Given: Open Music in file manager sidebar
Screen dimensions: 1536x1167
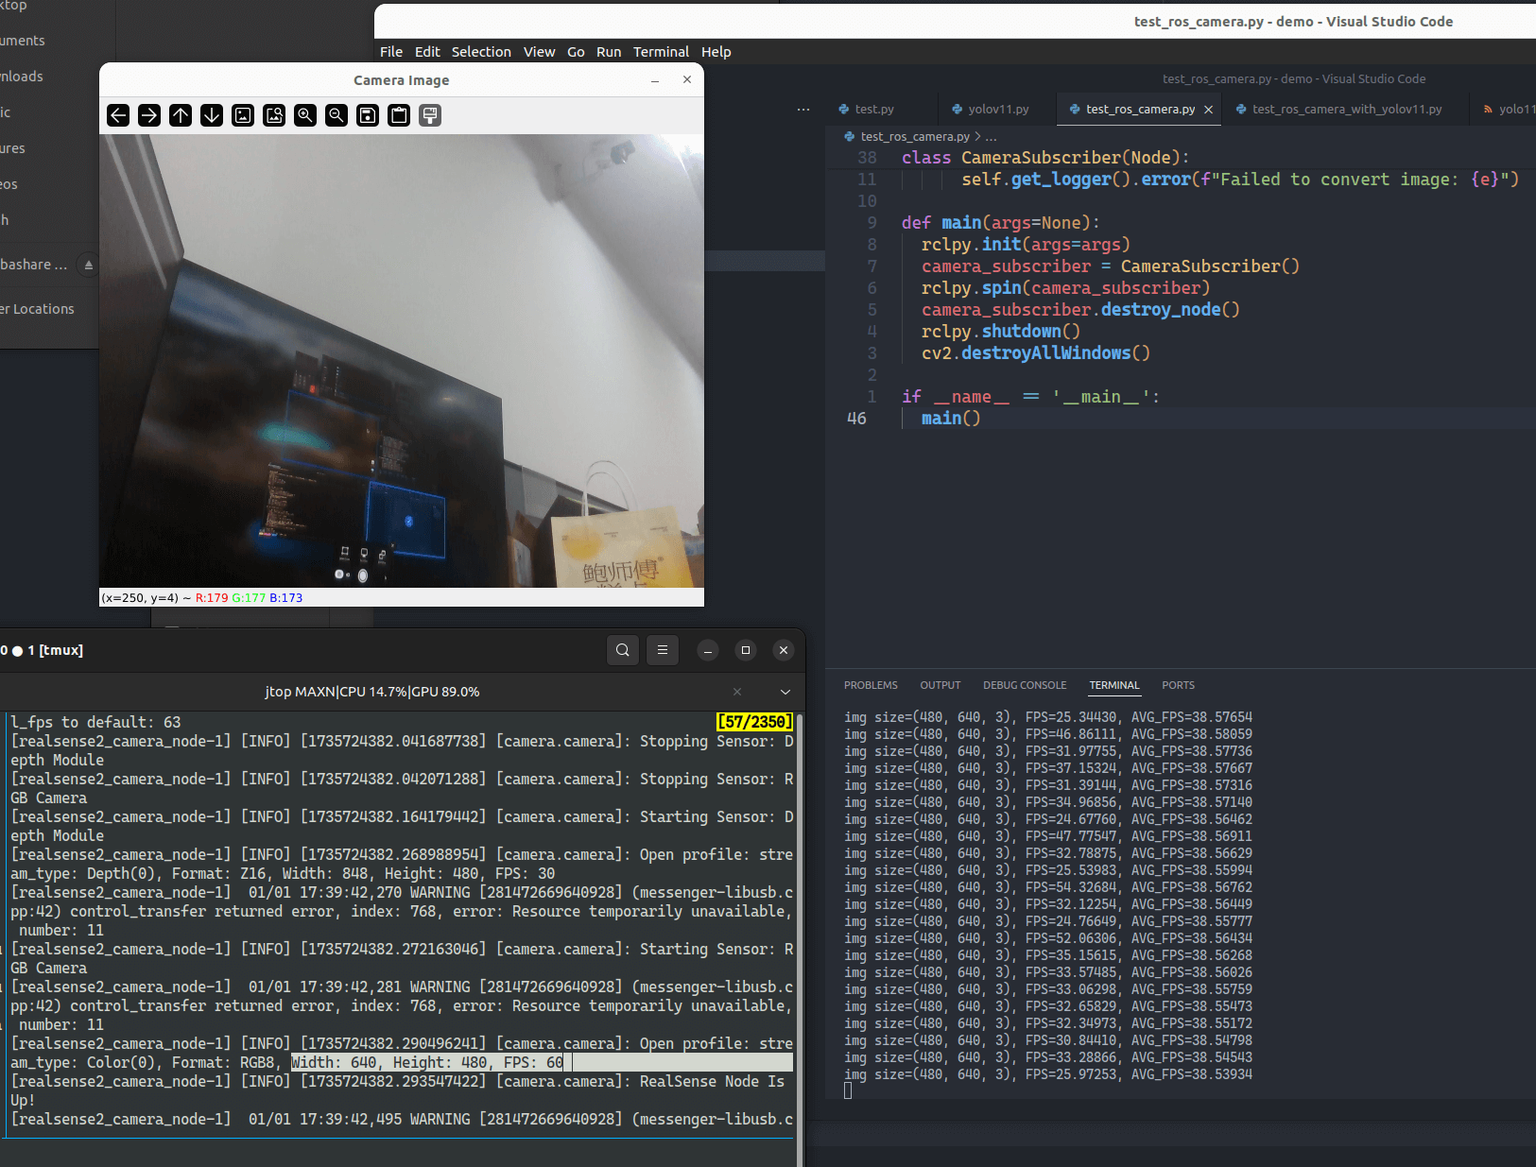Looking at the screenshot, I should point(6,112).
